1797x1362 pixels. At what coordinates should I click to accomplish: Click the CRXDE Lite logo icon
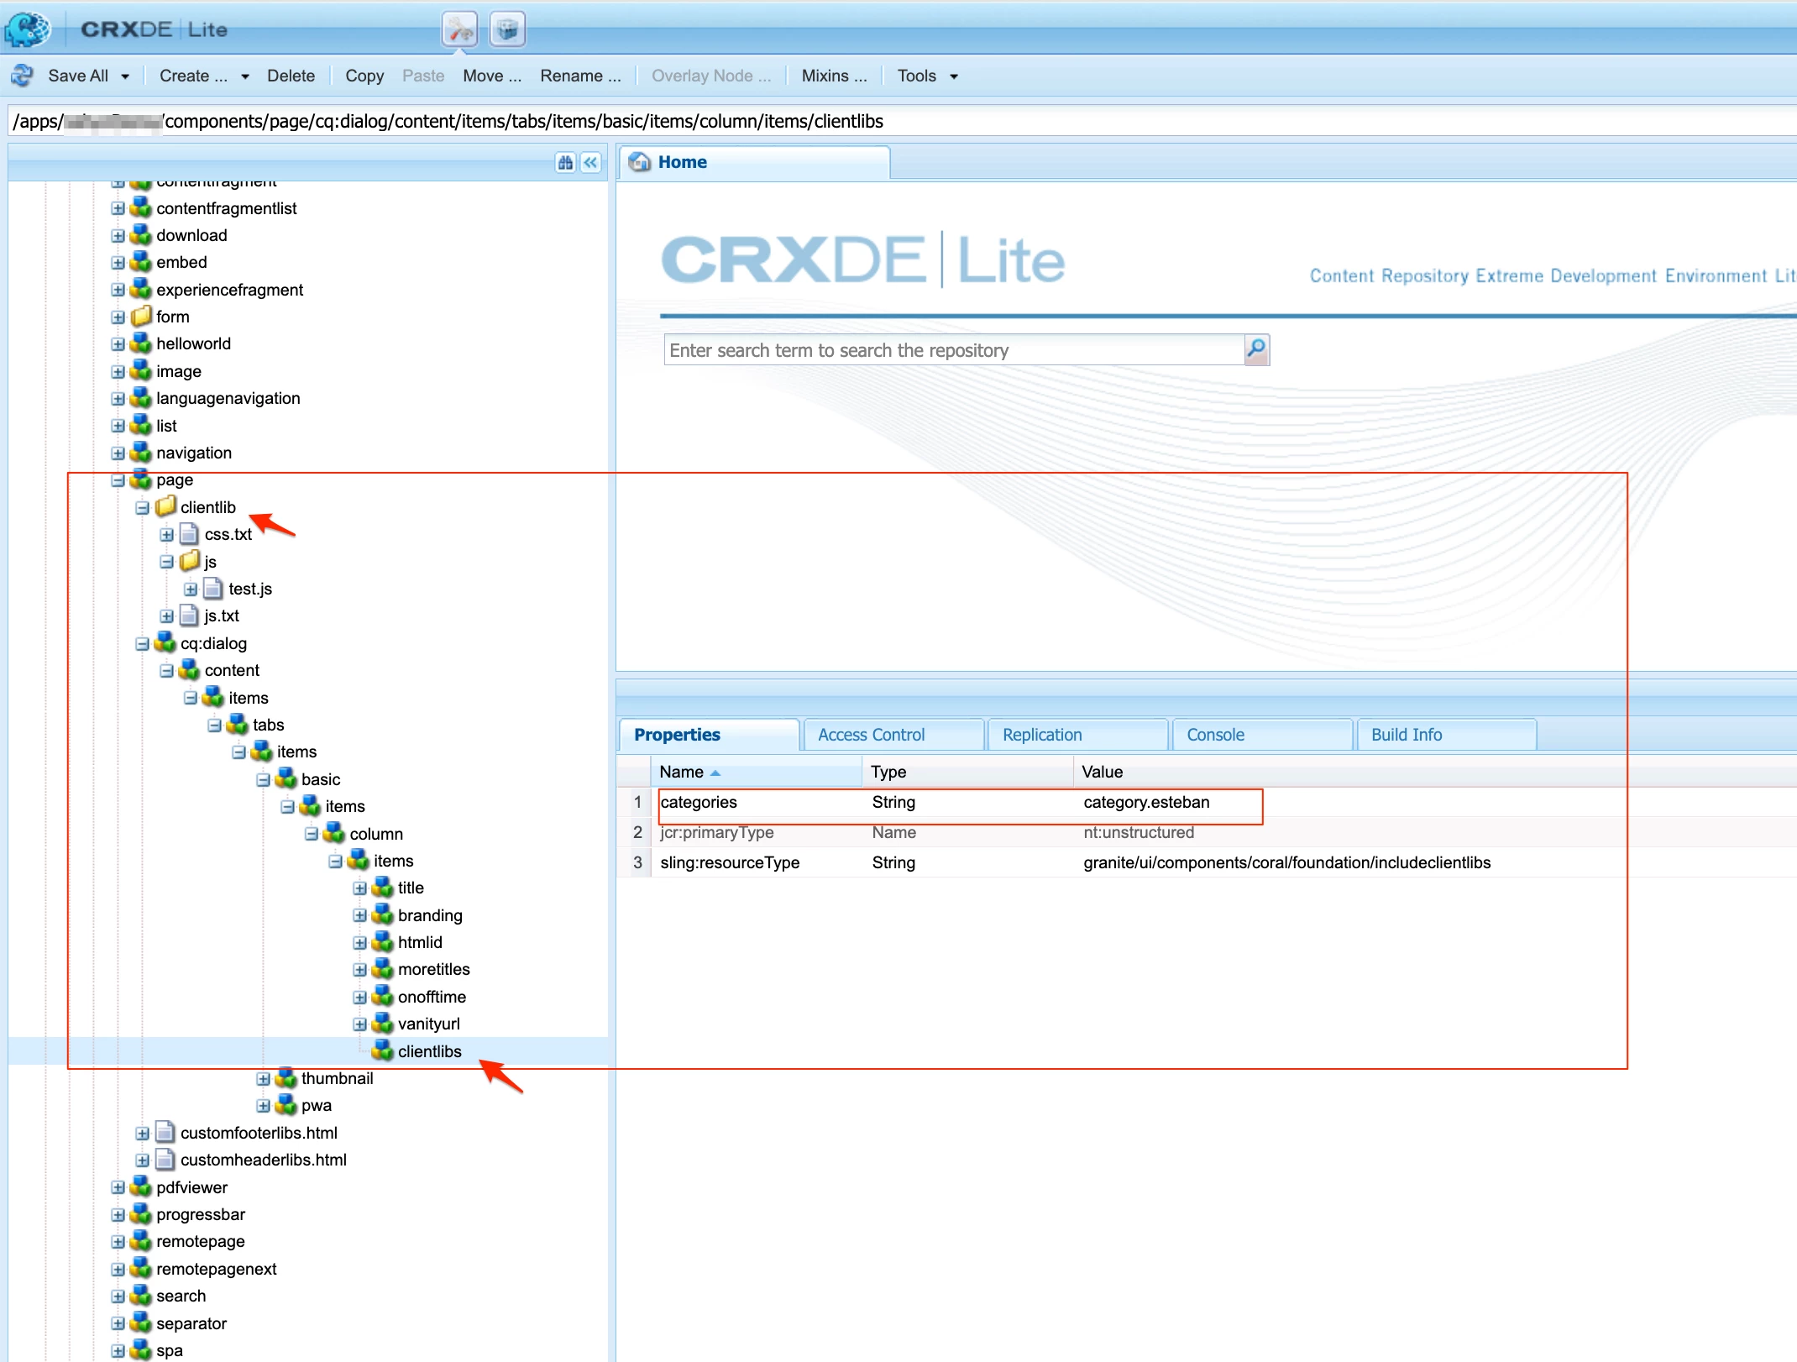coord(28,29)
